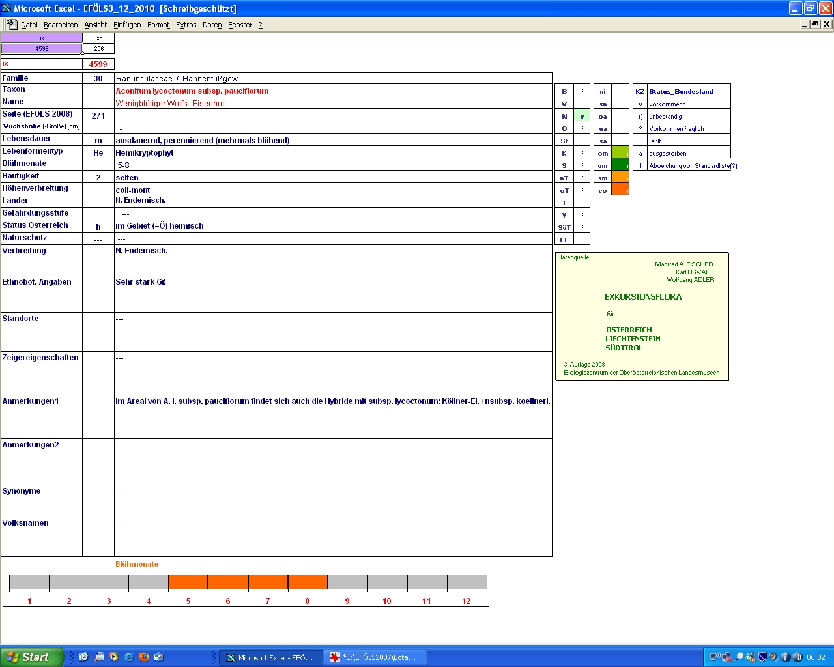Click the round info 'i' tray icon
The width and height of the screenshot is (834, 667).
785,657
